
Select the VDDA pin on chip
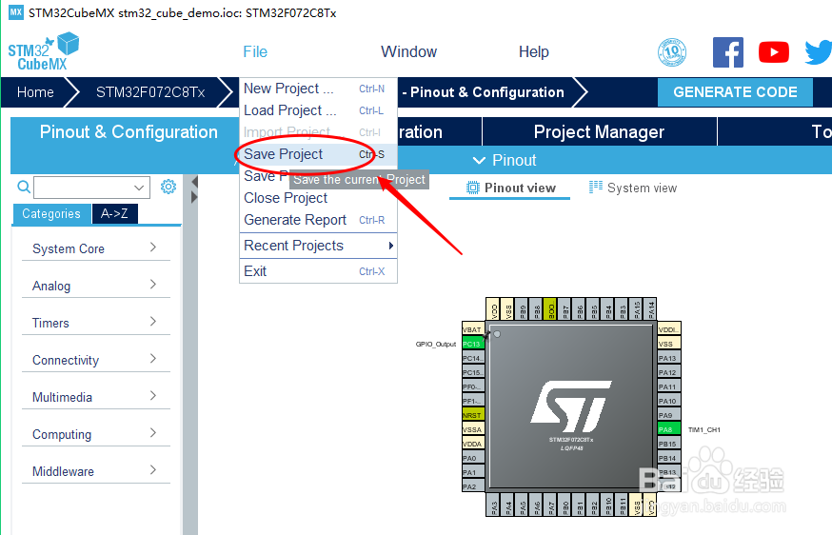point(473,444)
